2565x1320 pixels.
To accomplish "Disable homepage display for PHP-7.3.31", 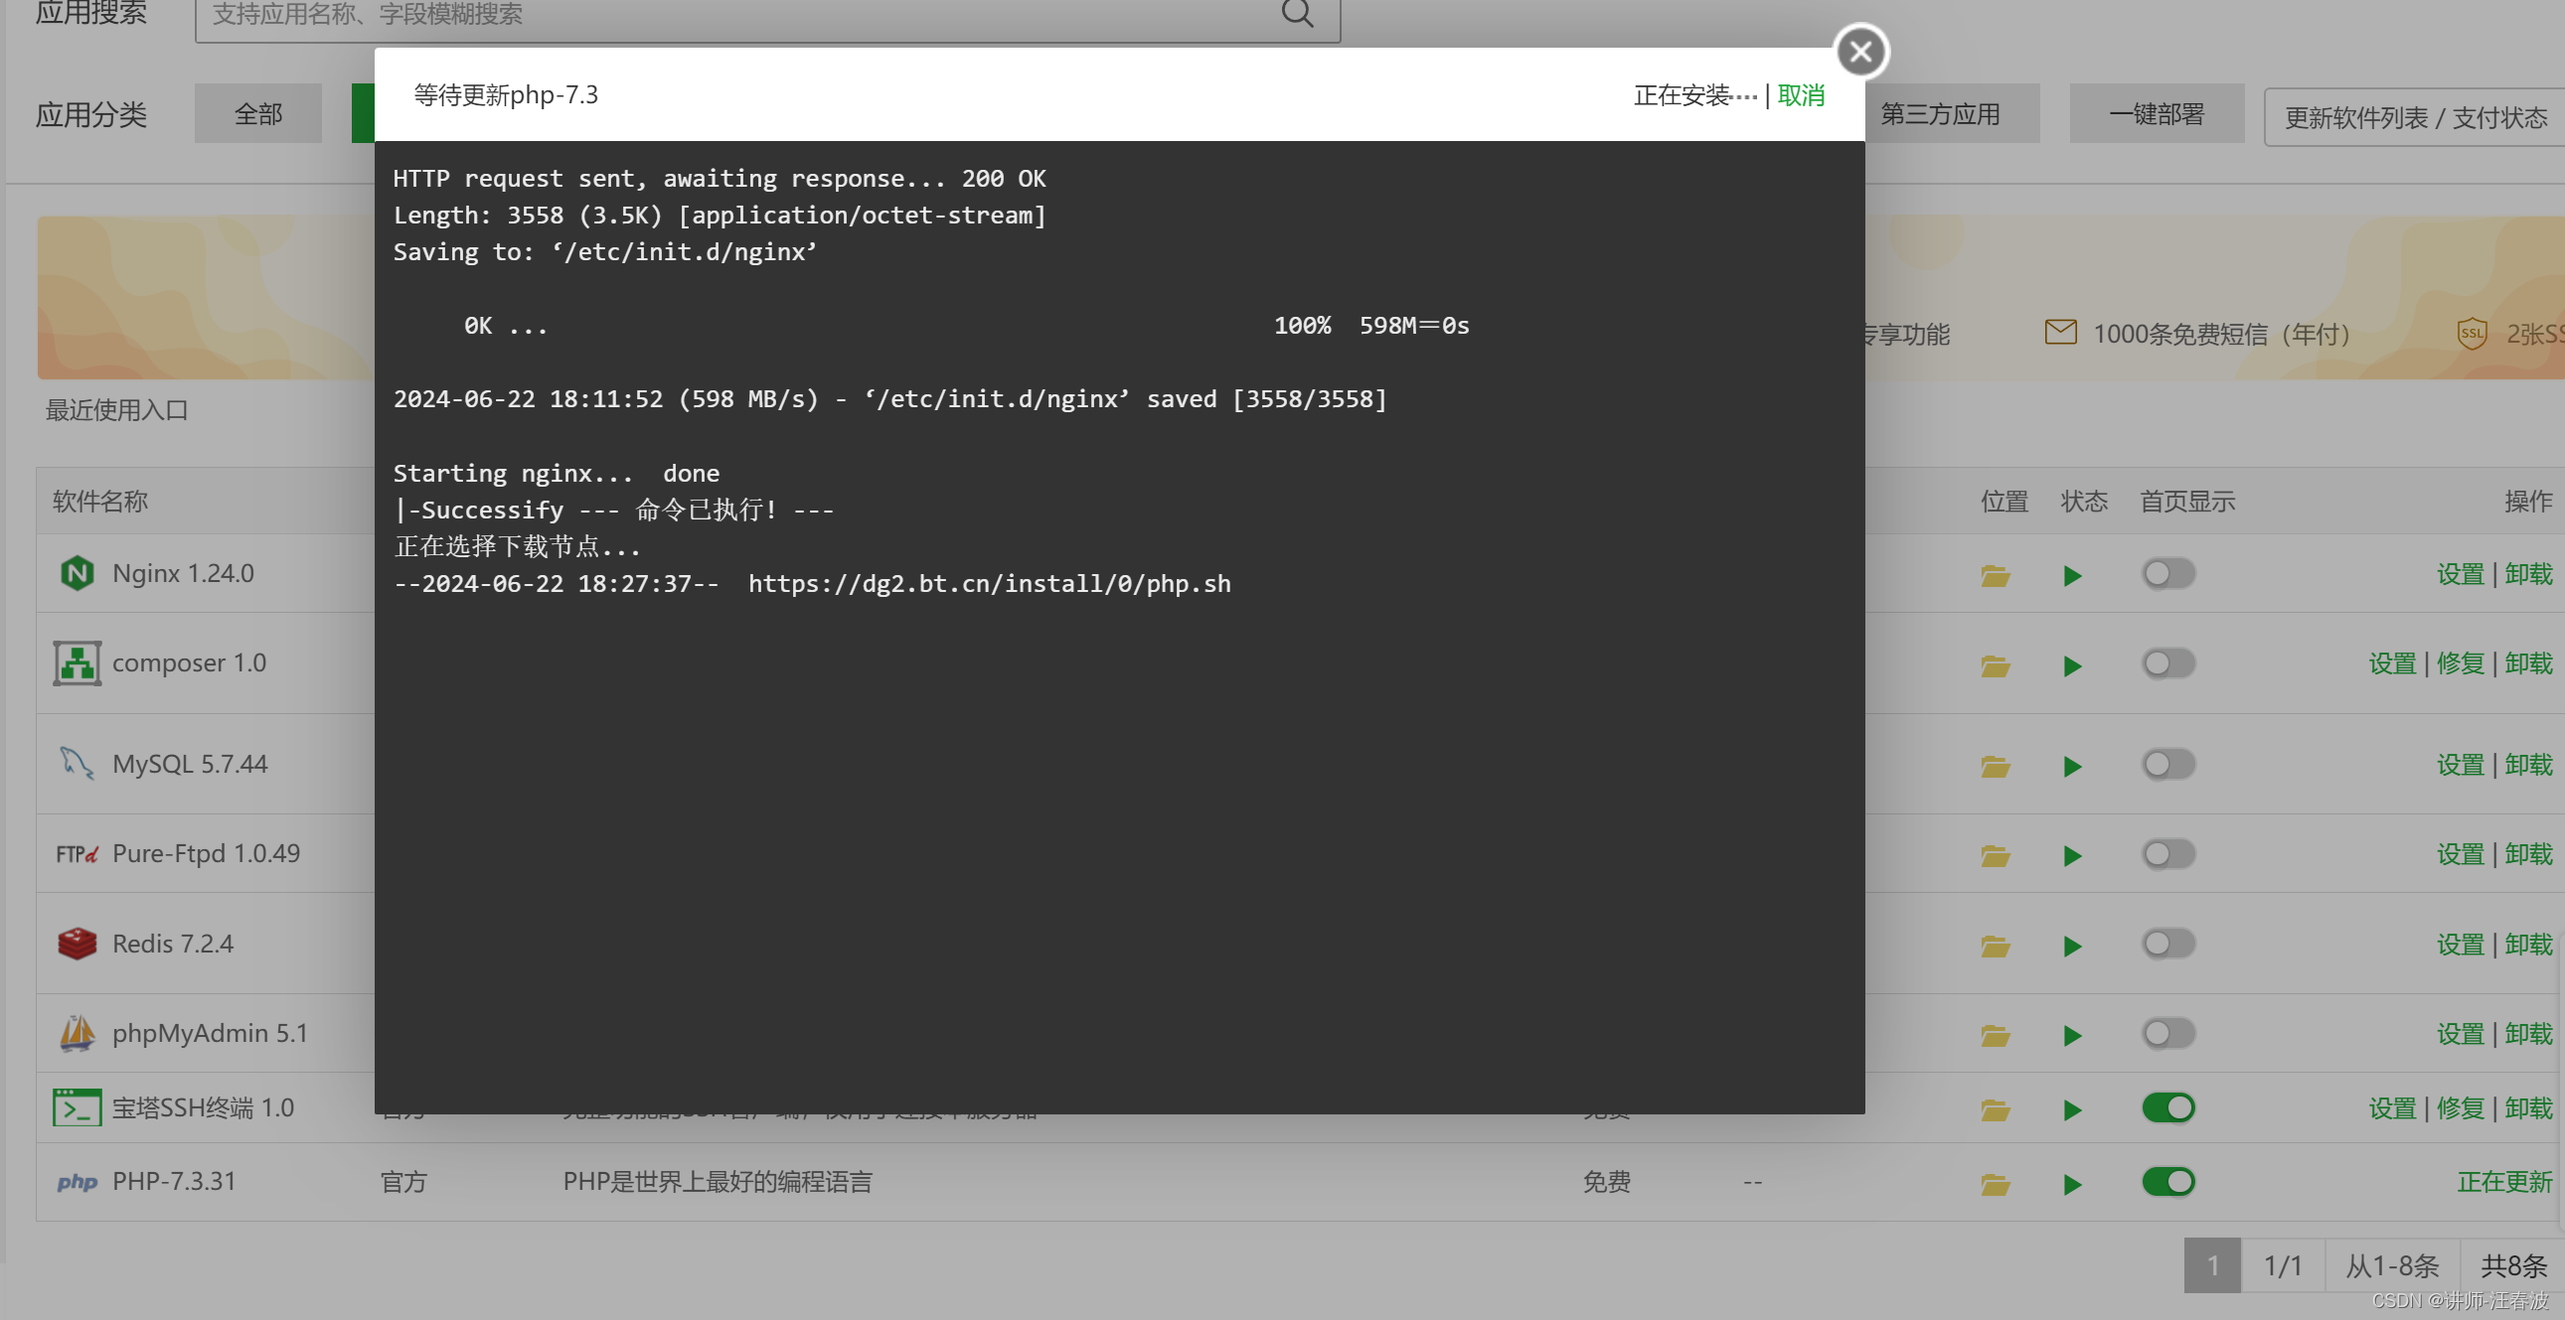I will pos(2168,1182).
